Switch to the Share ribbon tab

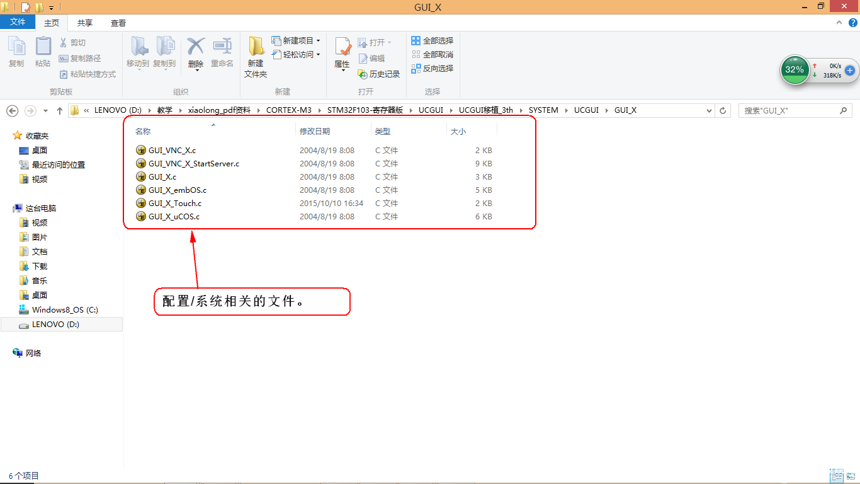pos(85,23)
